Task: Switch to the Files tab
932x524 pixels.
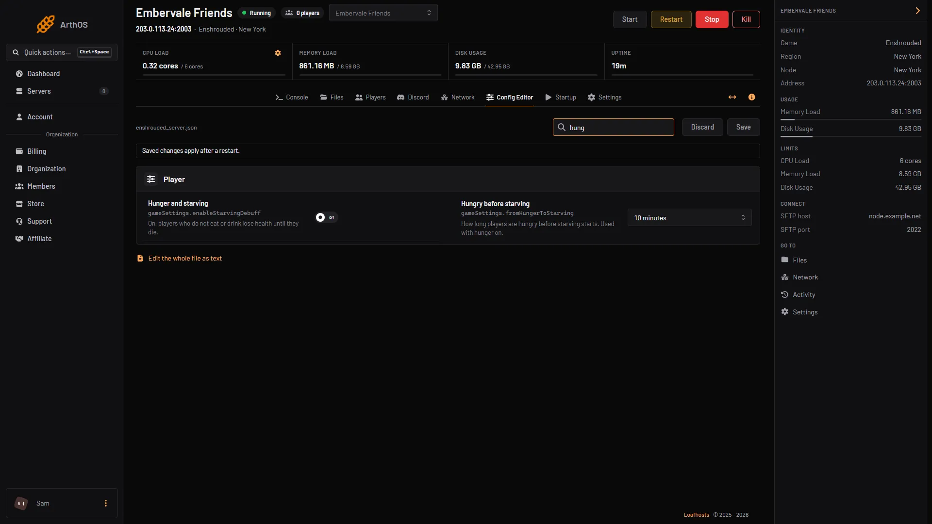Action: pos(332,97)
